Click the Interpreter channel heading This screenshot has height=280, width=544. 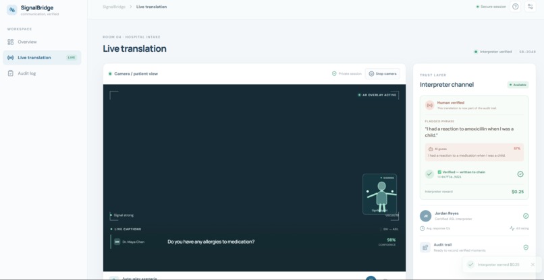click(447, 85)
